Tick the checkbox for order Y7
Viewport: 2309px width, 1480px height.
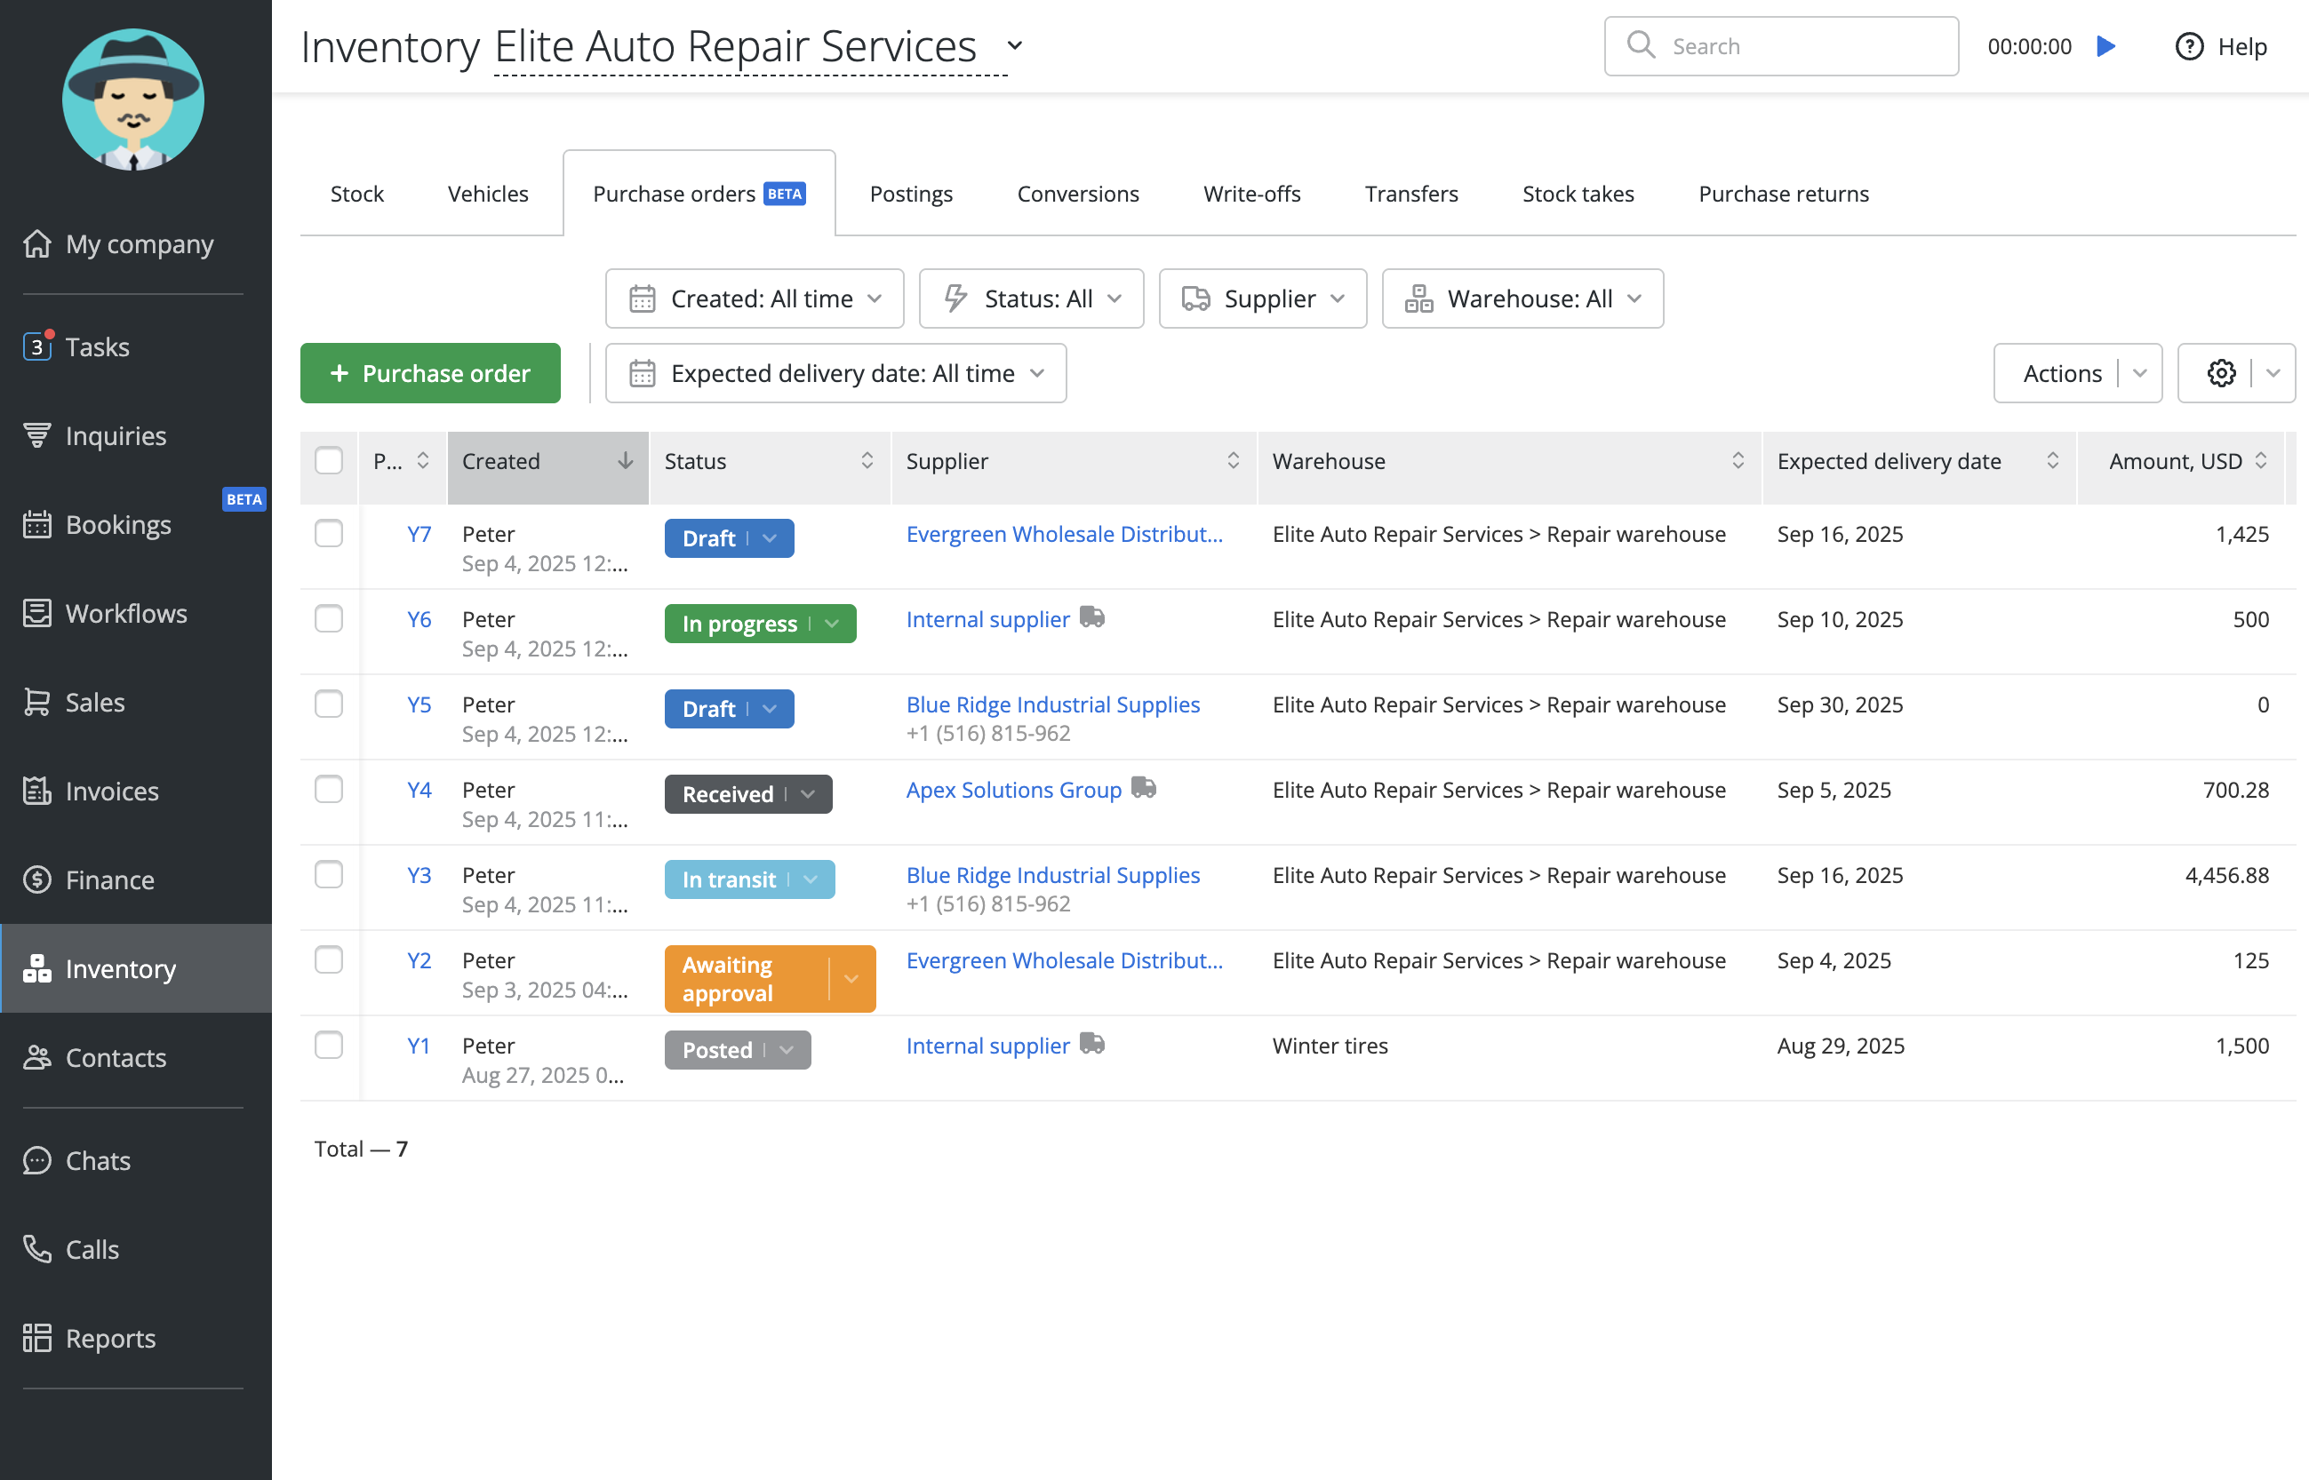329,533
